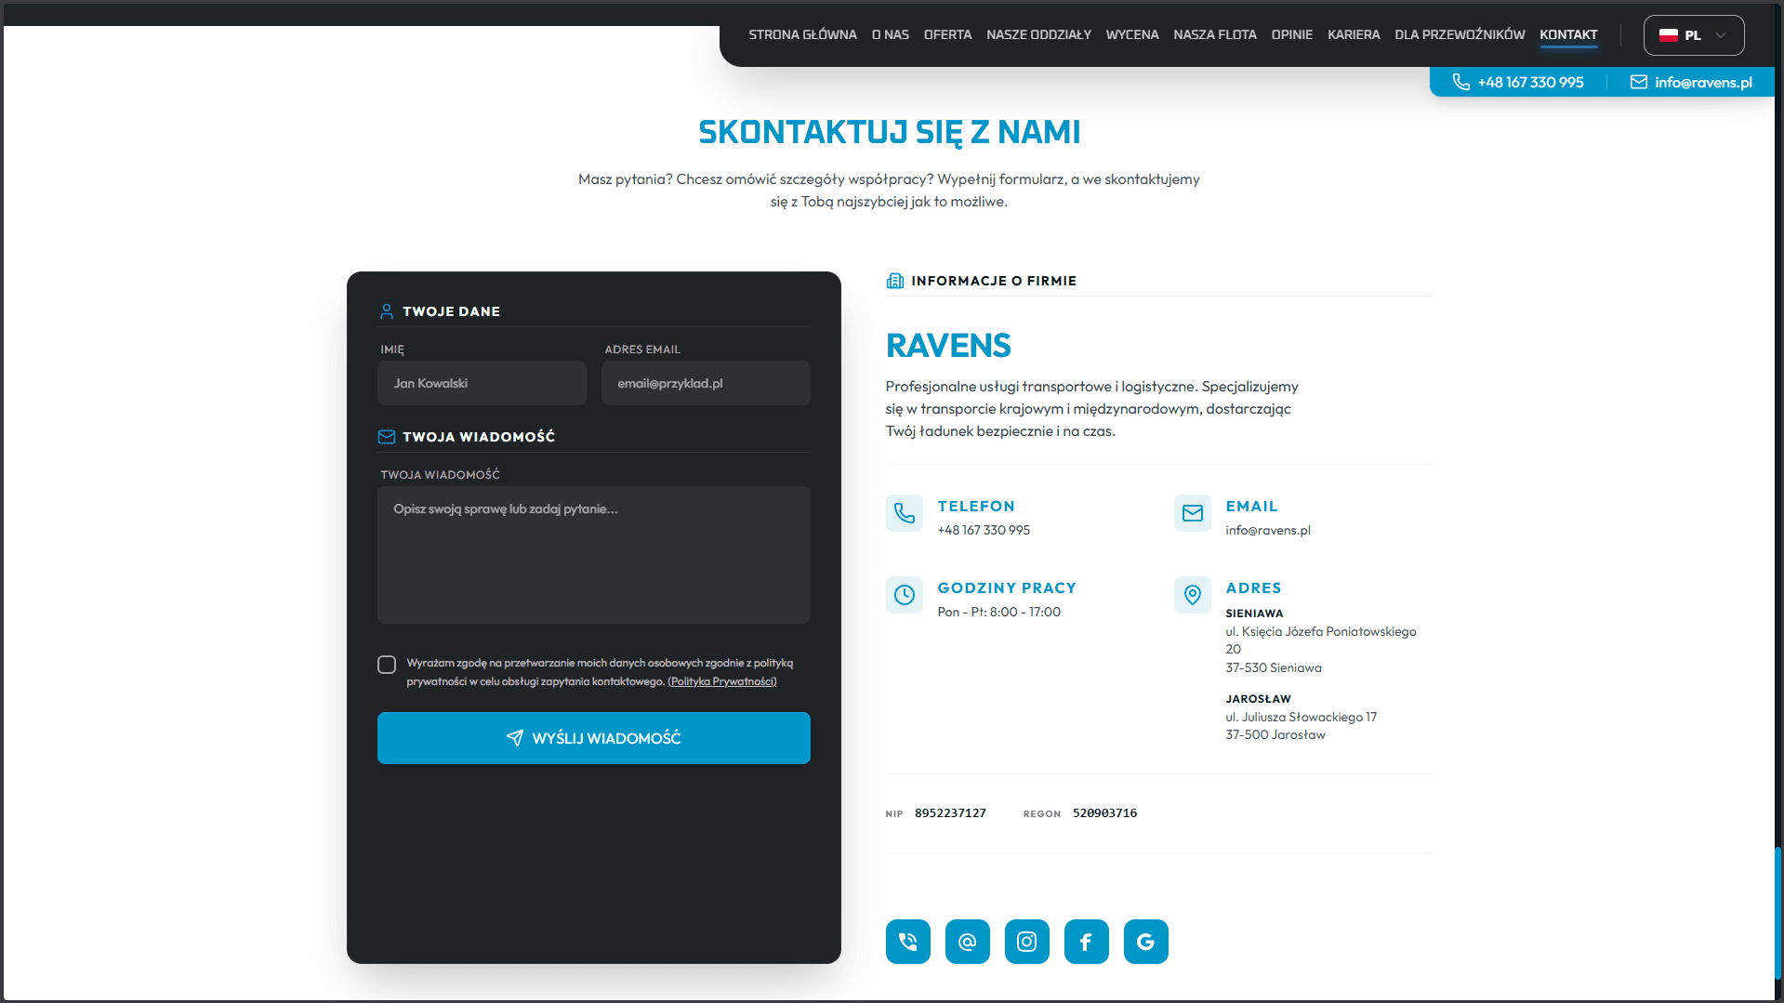Image resolution: width=1784 pixels, height=1003 pixels.
Task: Focus the Twoja Wiadomość text area
Action: 593,555
